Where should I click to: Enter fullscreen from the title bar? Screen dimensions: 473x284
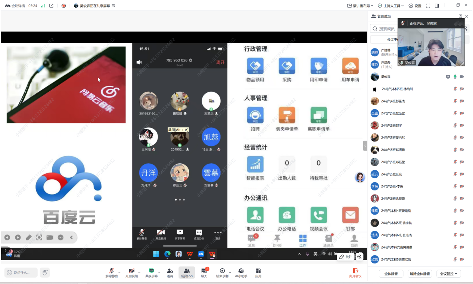point(427,6)
